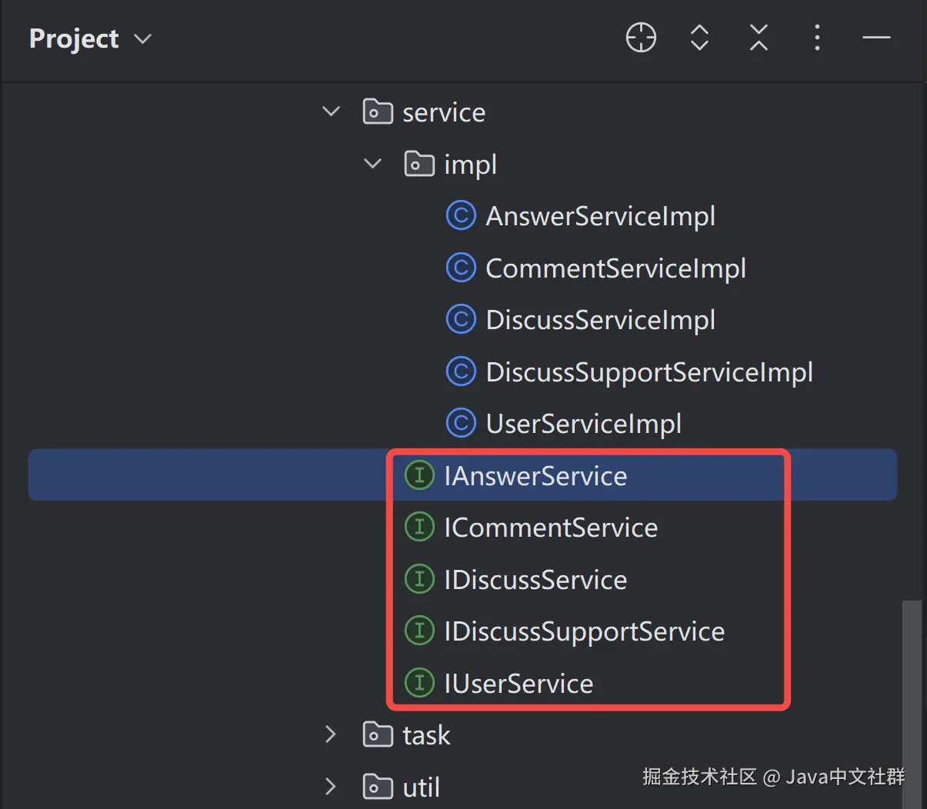The height and width of the screenshot is (809, 927).
Task: Select IDiscussSupportService in the tree
Action: point(584,631)
